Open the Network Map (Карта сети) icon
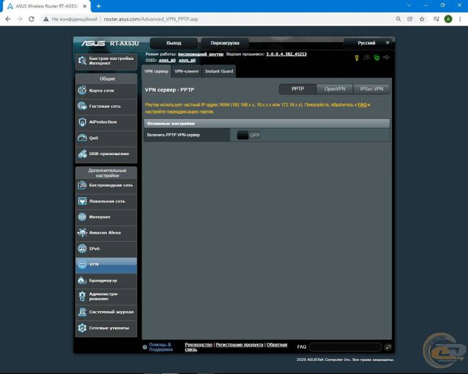This screenshot has width=468, height=374. point(82,90)
